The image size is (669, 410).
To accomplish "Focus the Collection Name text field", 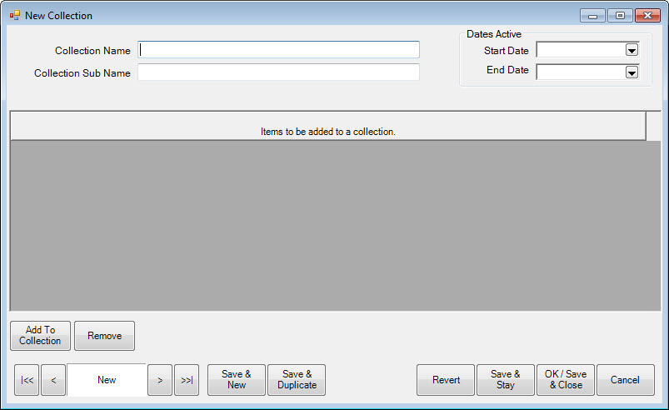I will tap(278, 50).
